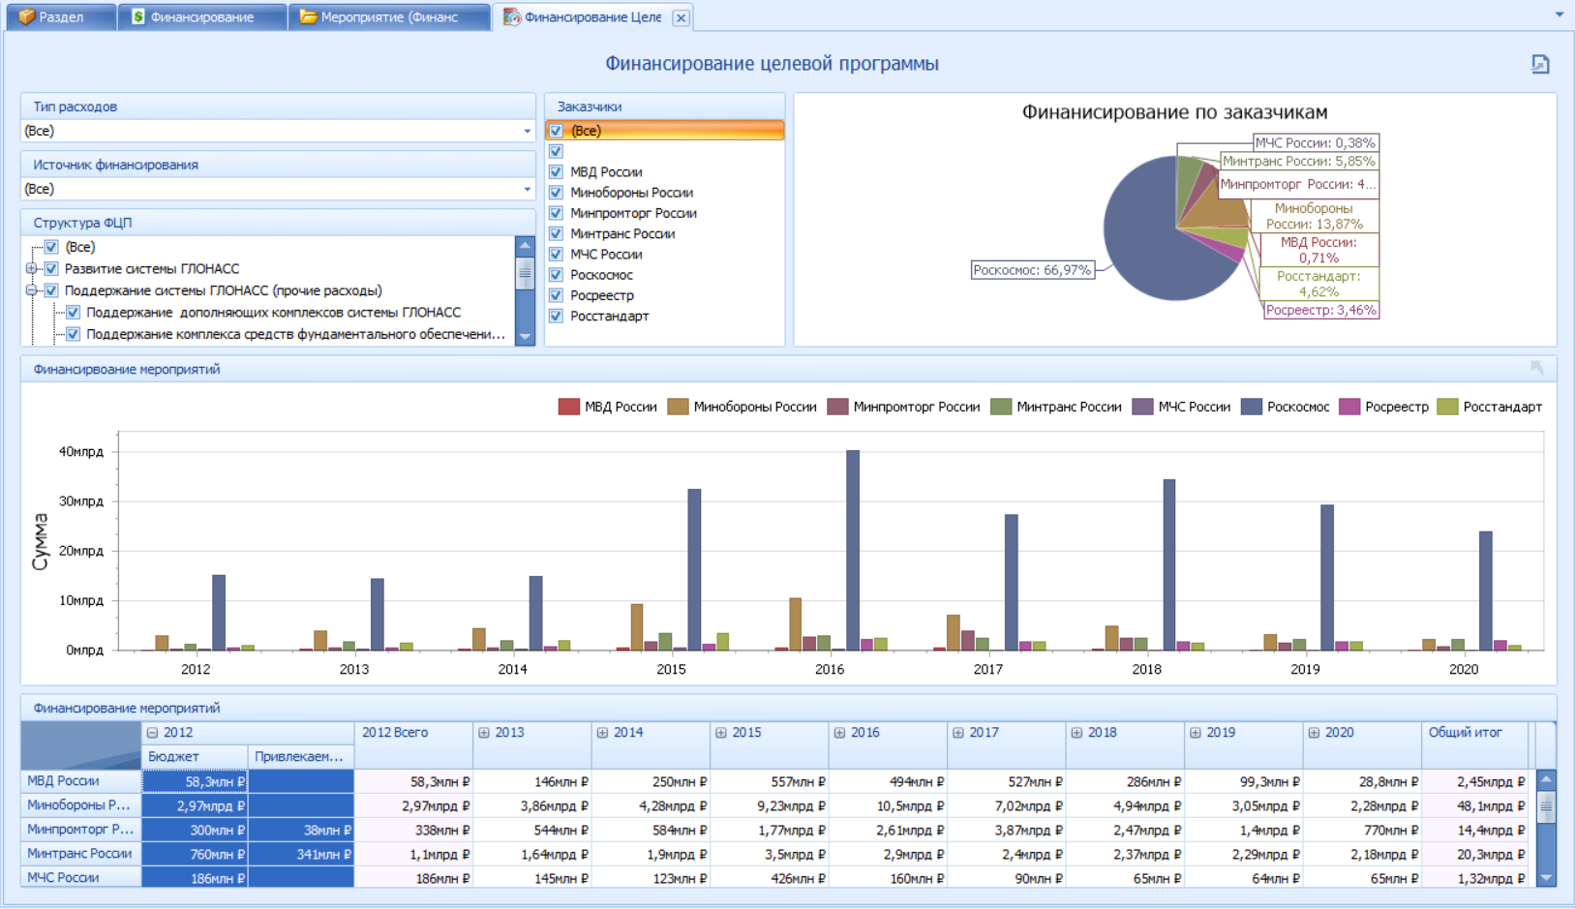Uncheck Минтранс России in Заказчики list

tap(556, 233)
